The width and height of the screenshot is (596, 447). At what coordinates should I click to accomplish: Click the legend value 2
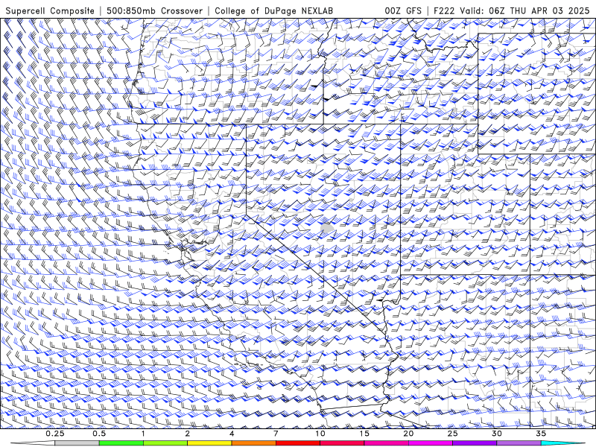(188, 434)
